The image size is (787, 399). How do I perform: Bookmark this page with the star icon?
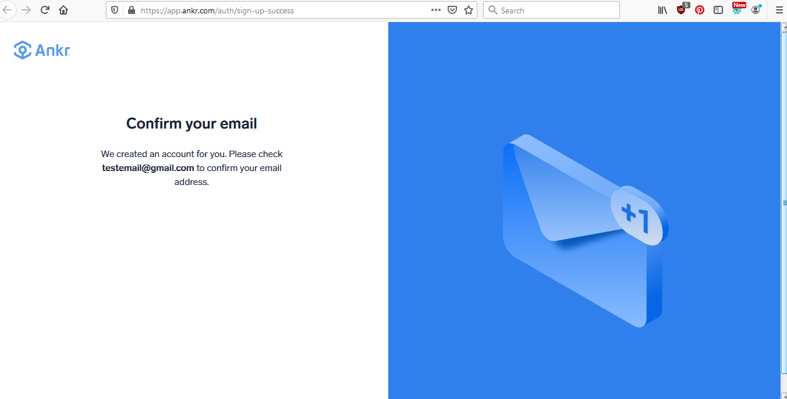(469, 10)
